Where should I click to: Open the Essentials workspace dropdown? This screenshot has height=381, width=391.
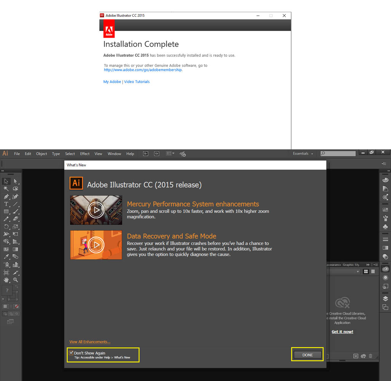pos(303,154)
